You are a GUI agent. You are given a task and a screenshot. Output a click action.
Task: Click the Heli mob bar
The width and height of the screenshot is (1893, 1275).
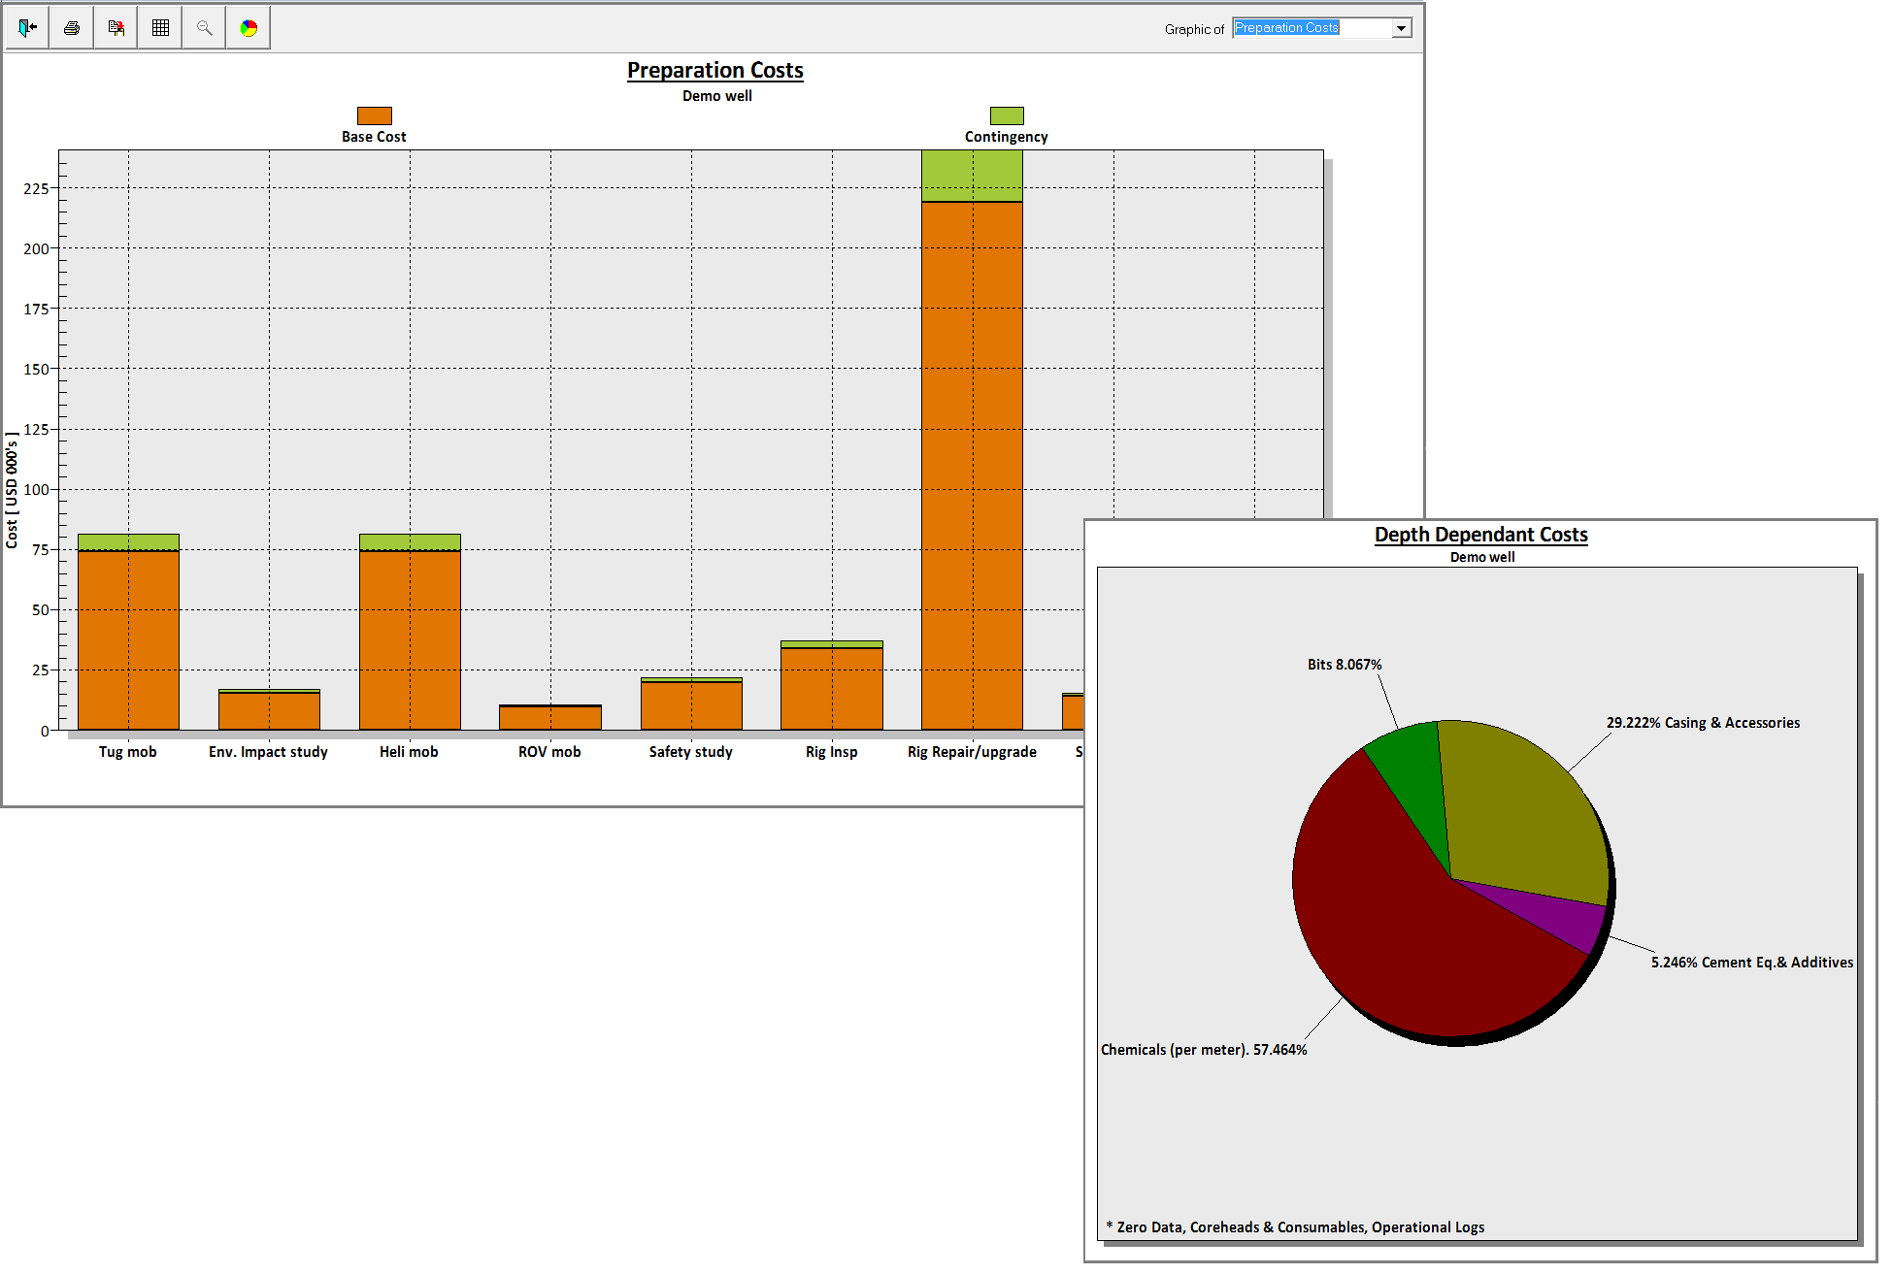(410, 640)
